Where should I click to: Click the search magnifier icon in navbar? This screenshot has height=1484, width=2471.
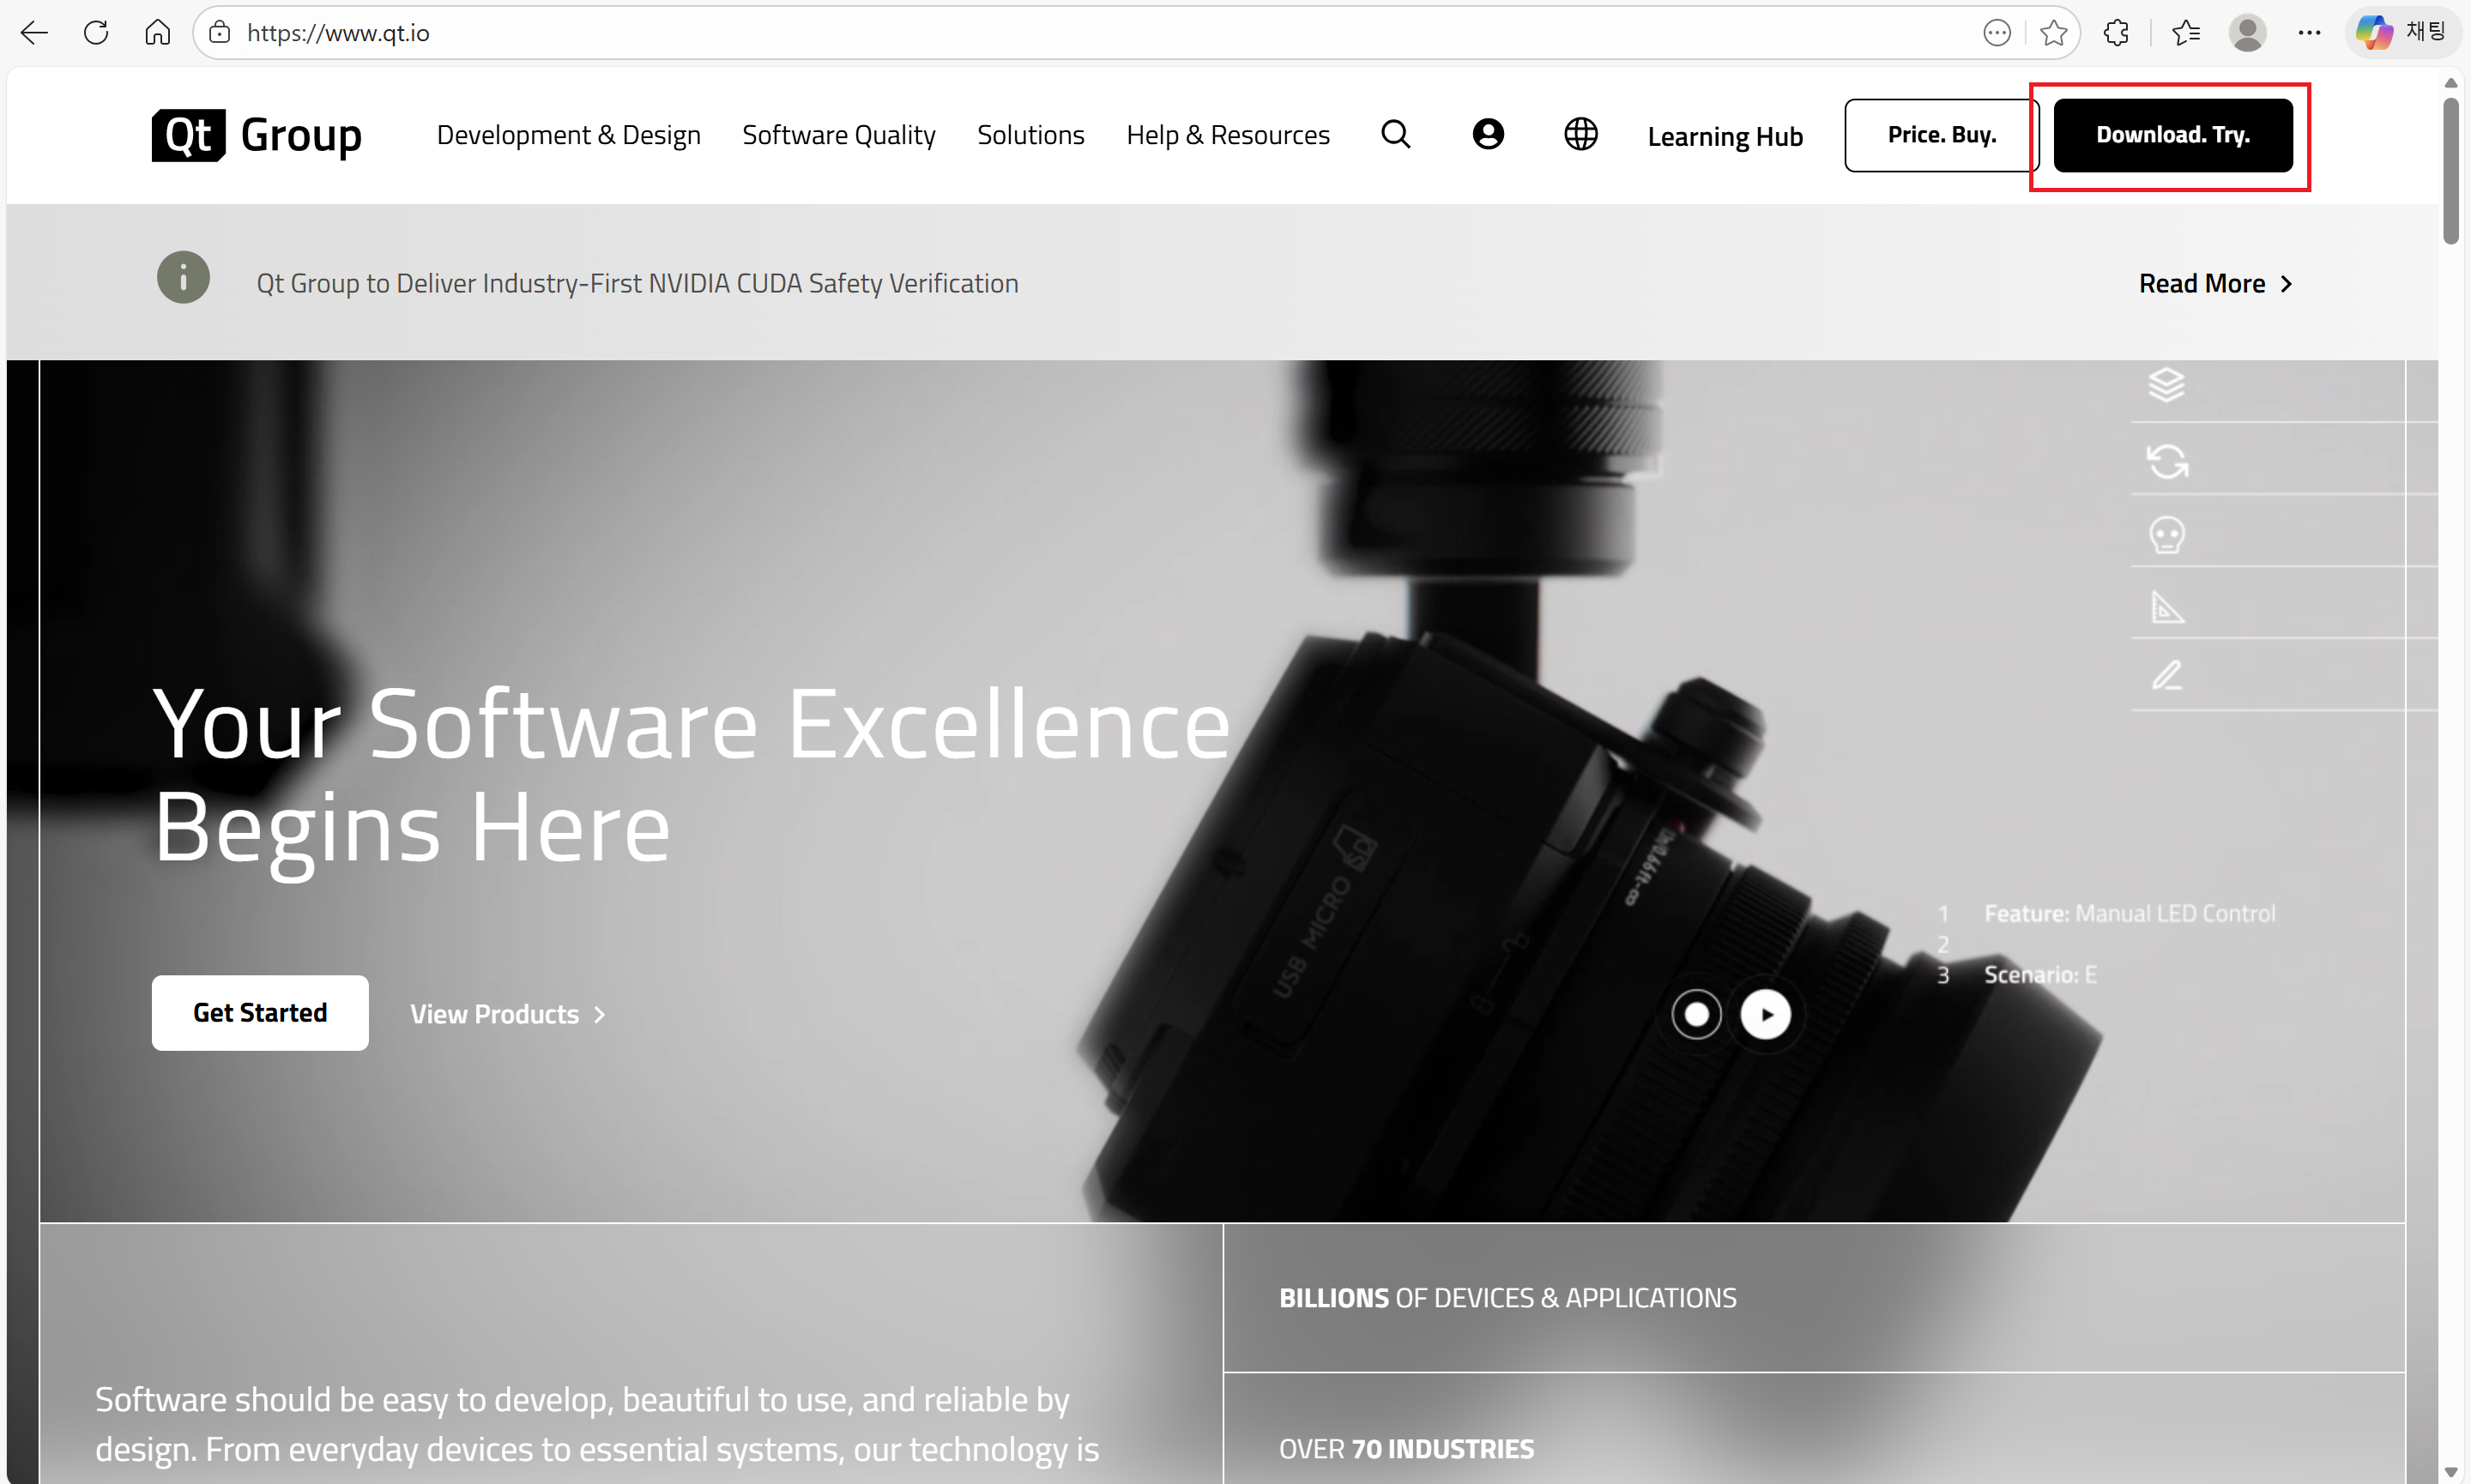click(x=1395, y=134)
